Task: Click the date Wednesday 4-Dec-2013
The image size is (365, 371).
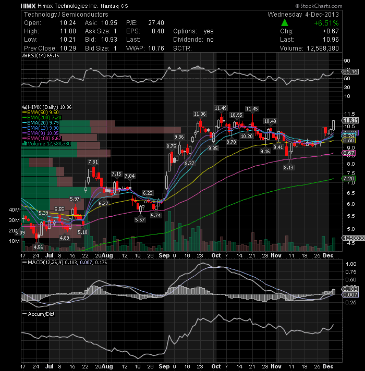Action: point(303,15)
